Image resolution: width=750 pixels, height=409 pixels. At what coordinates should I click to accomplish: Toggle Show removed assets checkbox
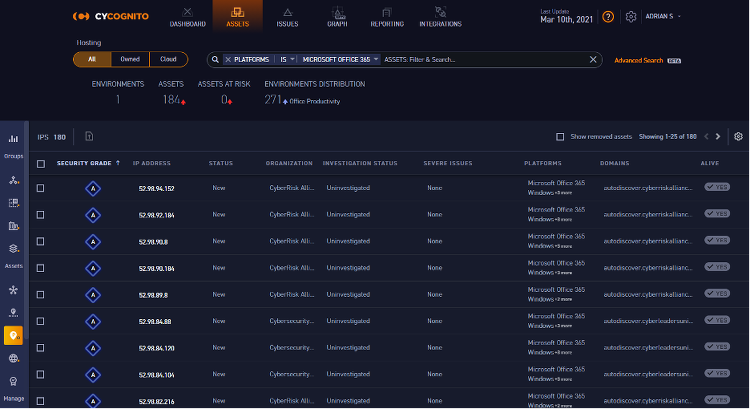pos(560,137)
